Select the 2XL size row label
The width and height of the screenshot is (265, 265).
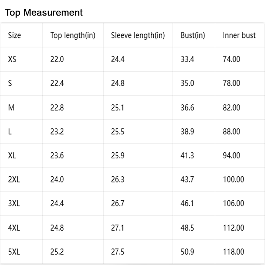pyautogui.click(x=14, y=180)
